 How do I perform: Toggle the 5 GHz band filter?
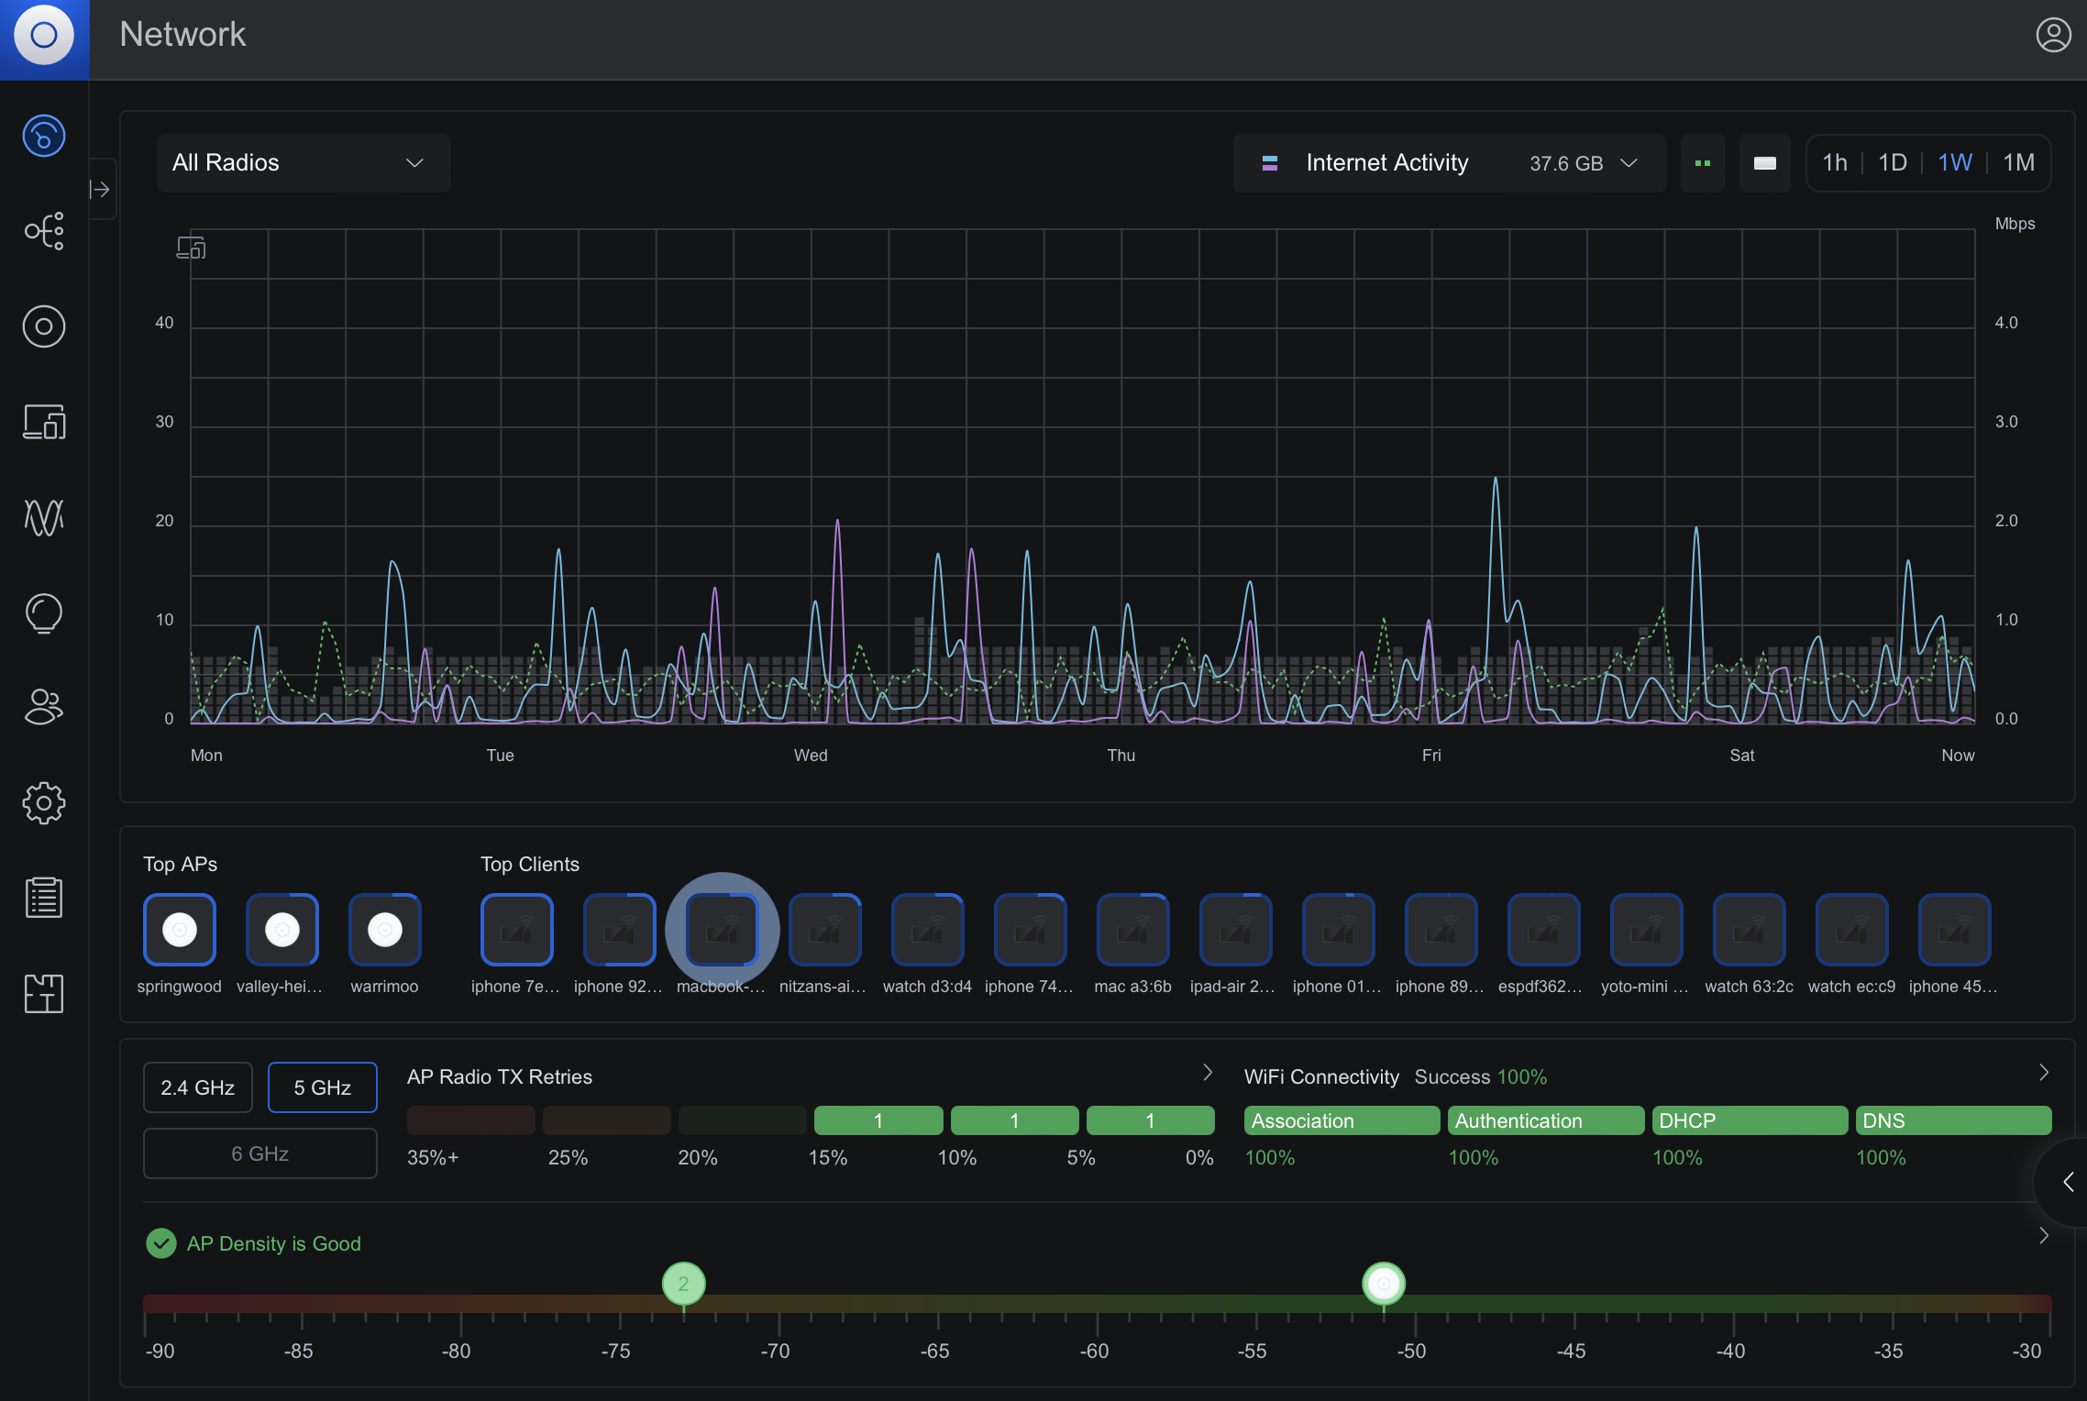323,1087
